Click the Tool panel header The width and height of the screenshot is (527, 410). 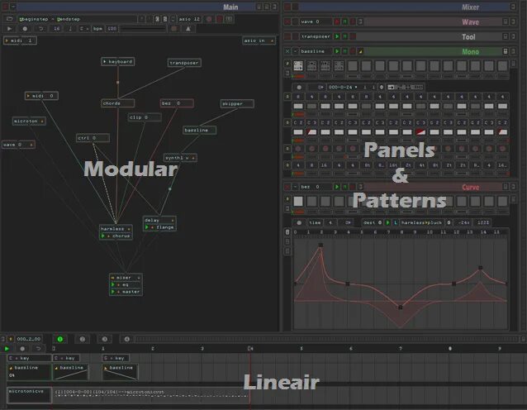click(430, 36)
